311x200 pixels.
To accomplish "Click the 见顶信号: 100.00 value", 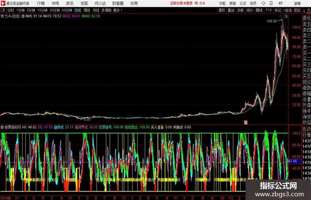I will point(111,127).
